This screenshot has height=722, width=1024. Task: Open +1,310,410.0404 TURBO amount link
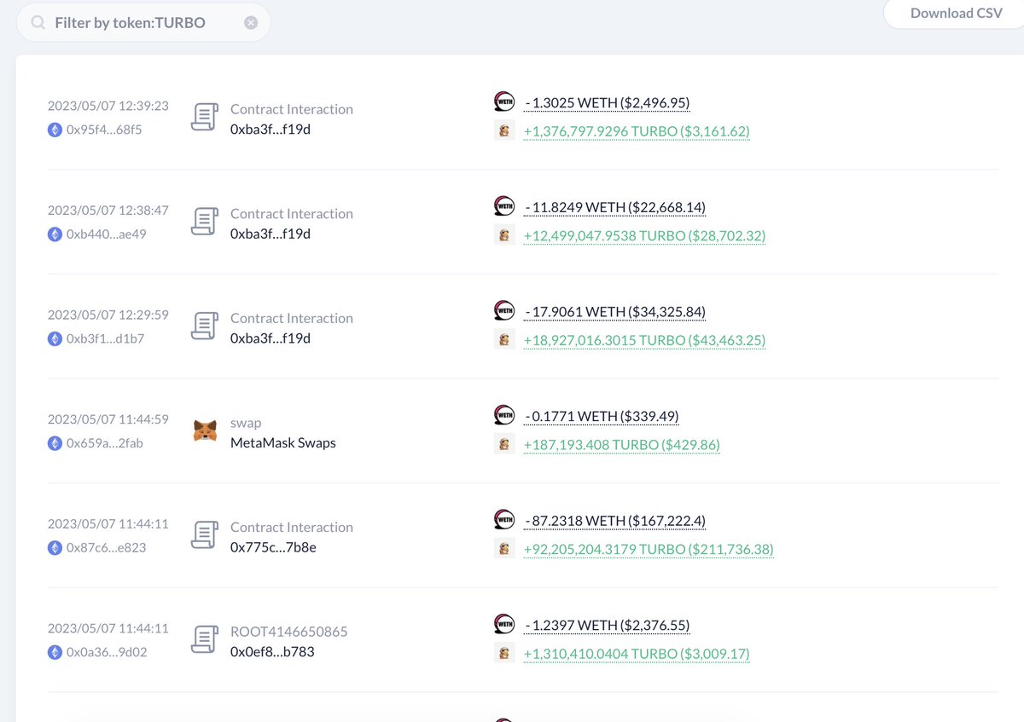click(x=637, y=655)
